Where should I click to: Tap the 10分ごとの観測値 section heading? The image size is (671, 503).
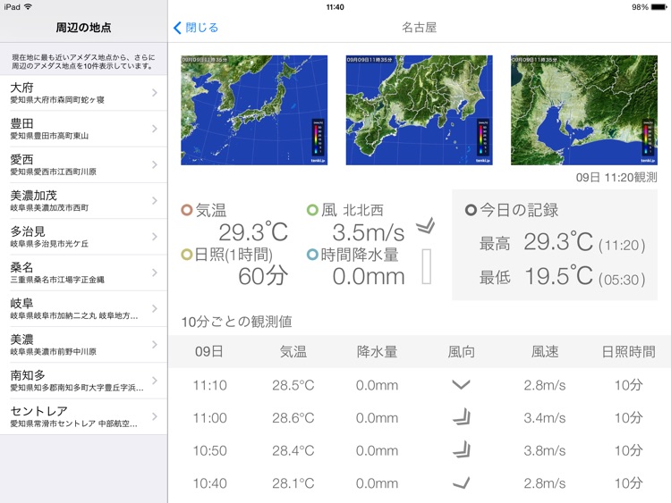236,322
